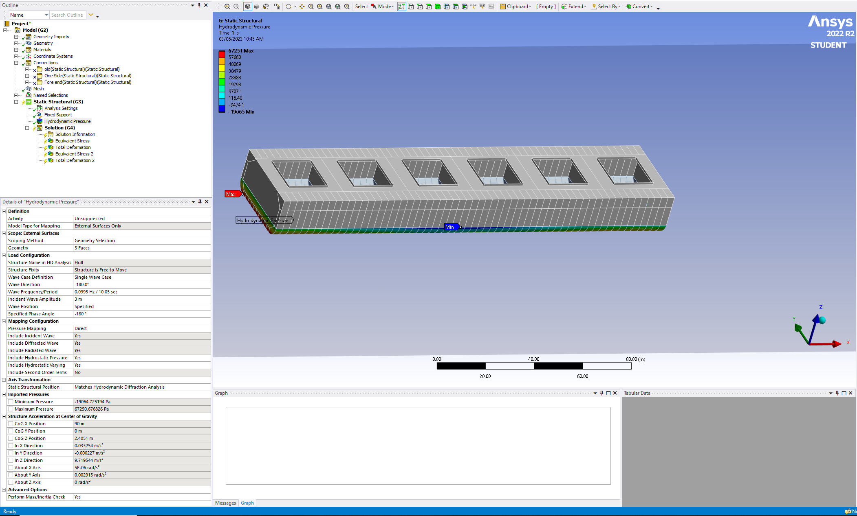Open the Extend selection menu
This screenshot has height=516, width=857.
click(574, 7)
